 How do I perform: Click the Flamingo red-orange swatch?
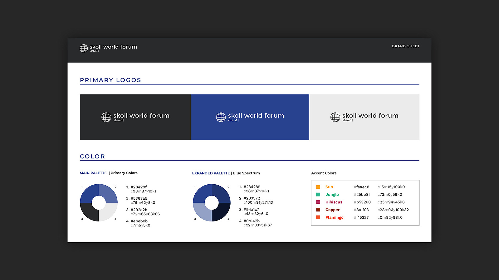318,217
